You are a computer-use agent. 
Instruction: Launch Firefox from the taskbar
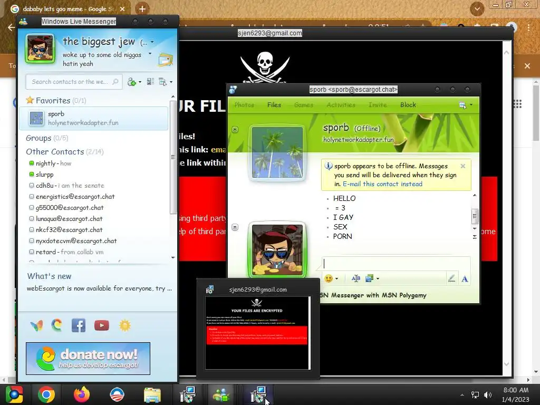coord(82,394)
